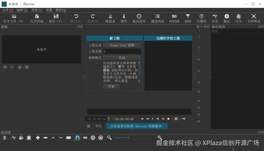The image size is (264, 151).
Task: Click Save (保存) toolbar icon
Action: coord(56,19)
